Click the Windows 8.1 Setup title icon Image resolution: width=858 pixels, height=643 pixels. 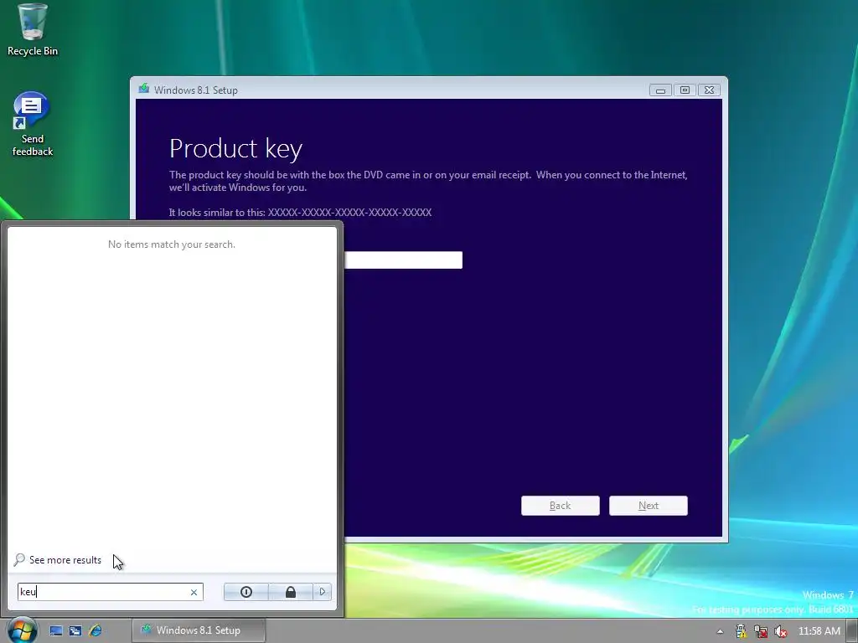click(144, 89)
